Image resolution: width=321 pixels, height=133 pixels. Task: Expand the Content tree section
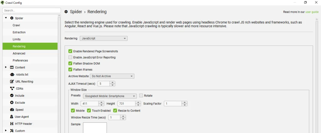6,67
